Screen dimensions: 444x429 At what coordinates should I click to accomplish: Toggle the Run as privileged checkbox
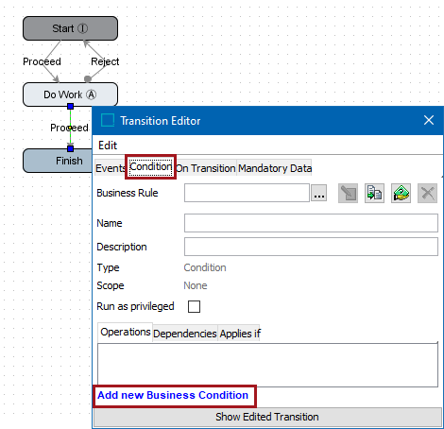click(194, 306)
